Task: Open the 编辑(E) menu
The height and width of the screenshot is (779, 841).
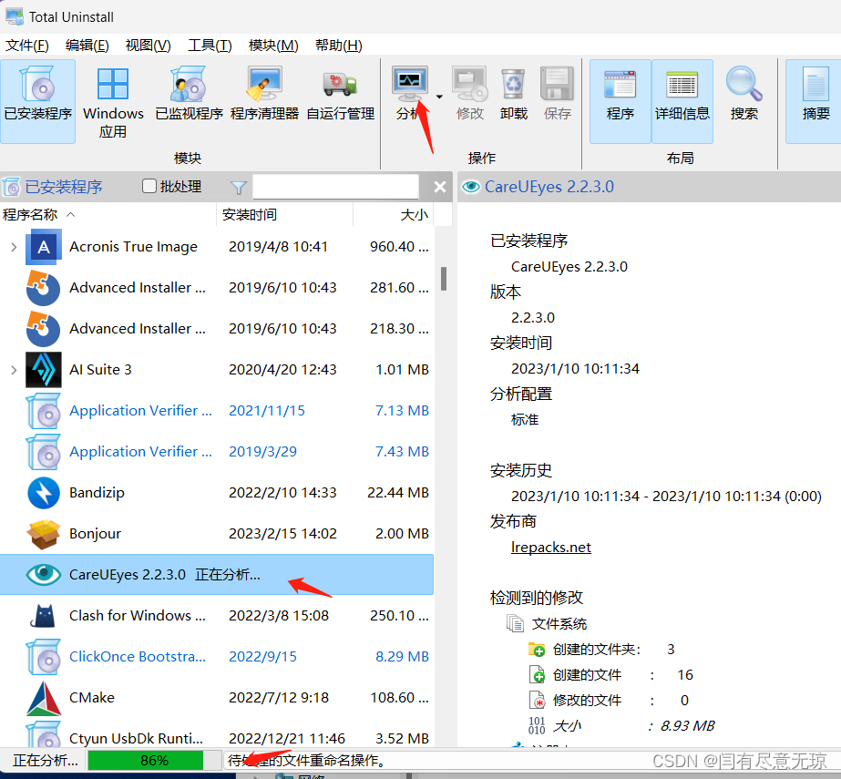Action: pos(87,45)
